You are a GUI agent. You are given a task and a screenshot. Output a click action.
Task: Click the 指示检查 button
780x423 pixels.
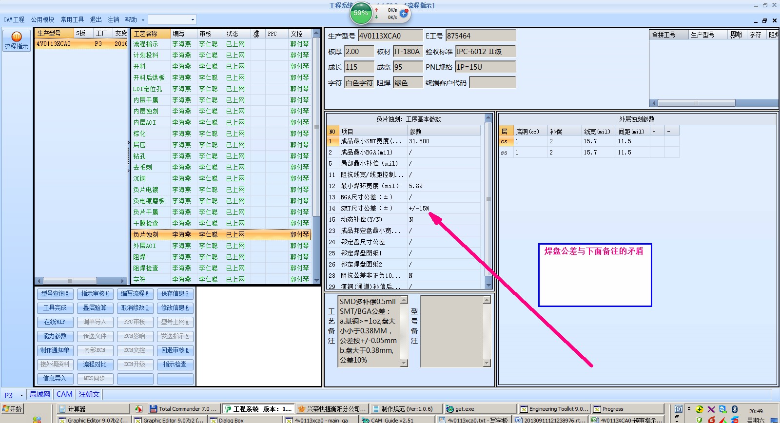coord(175,364)
